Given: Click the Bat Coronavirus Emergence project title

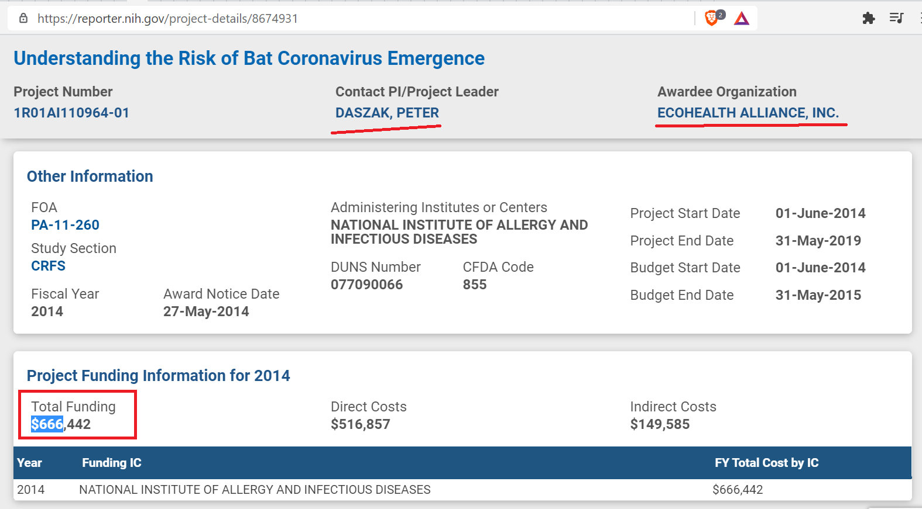Looking at the screenshot, I should pyautogui.click(x=249, y=58).
